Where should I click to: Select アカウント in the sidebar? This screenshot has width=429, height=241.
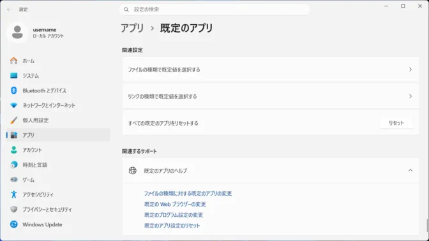point(58,150)
